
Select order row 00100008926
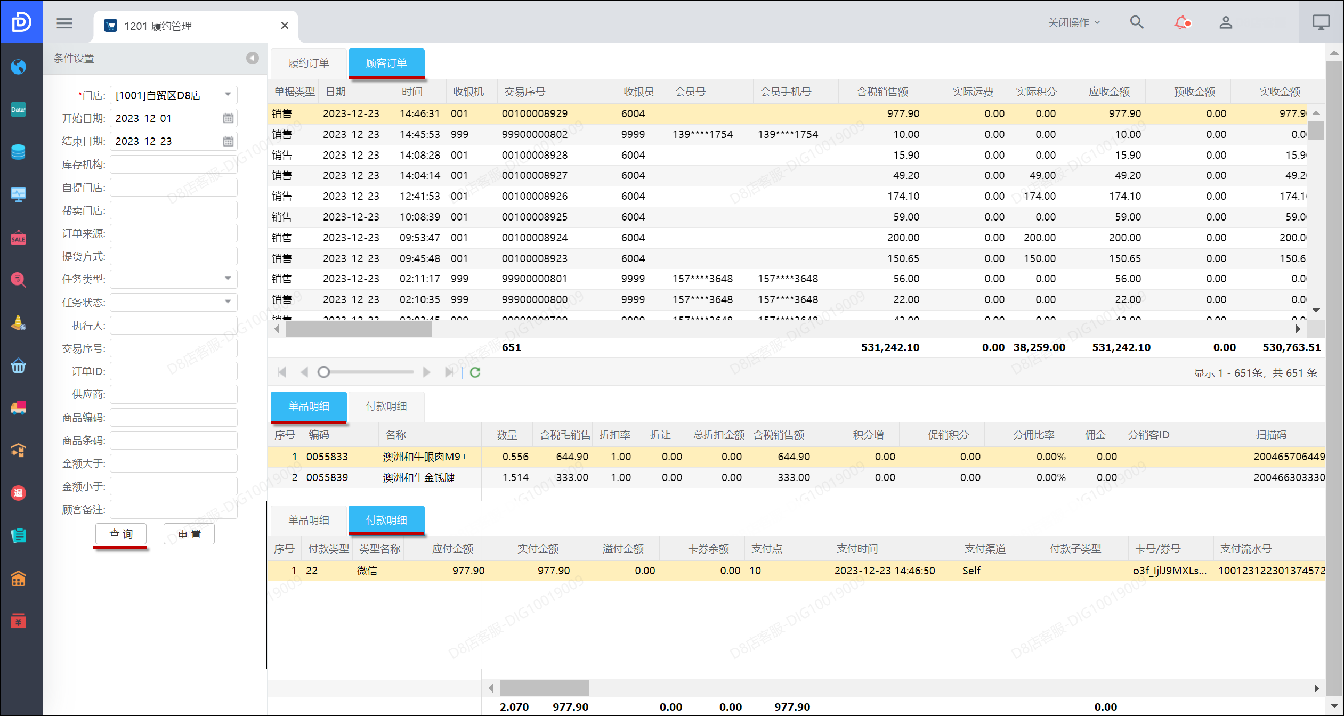coord(788,196)
